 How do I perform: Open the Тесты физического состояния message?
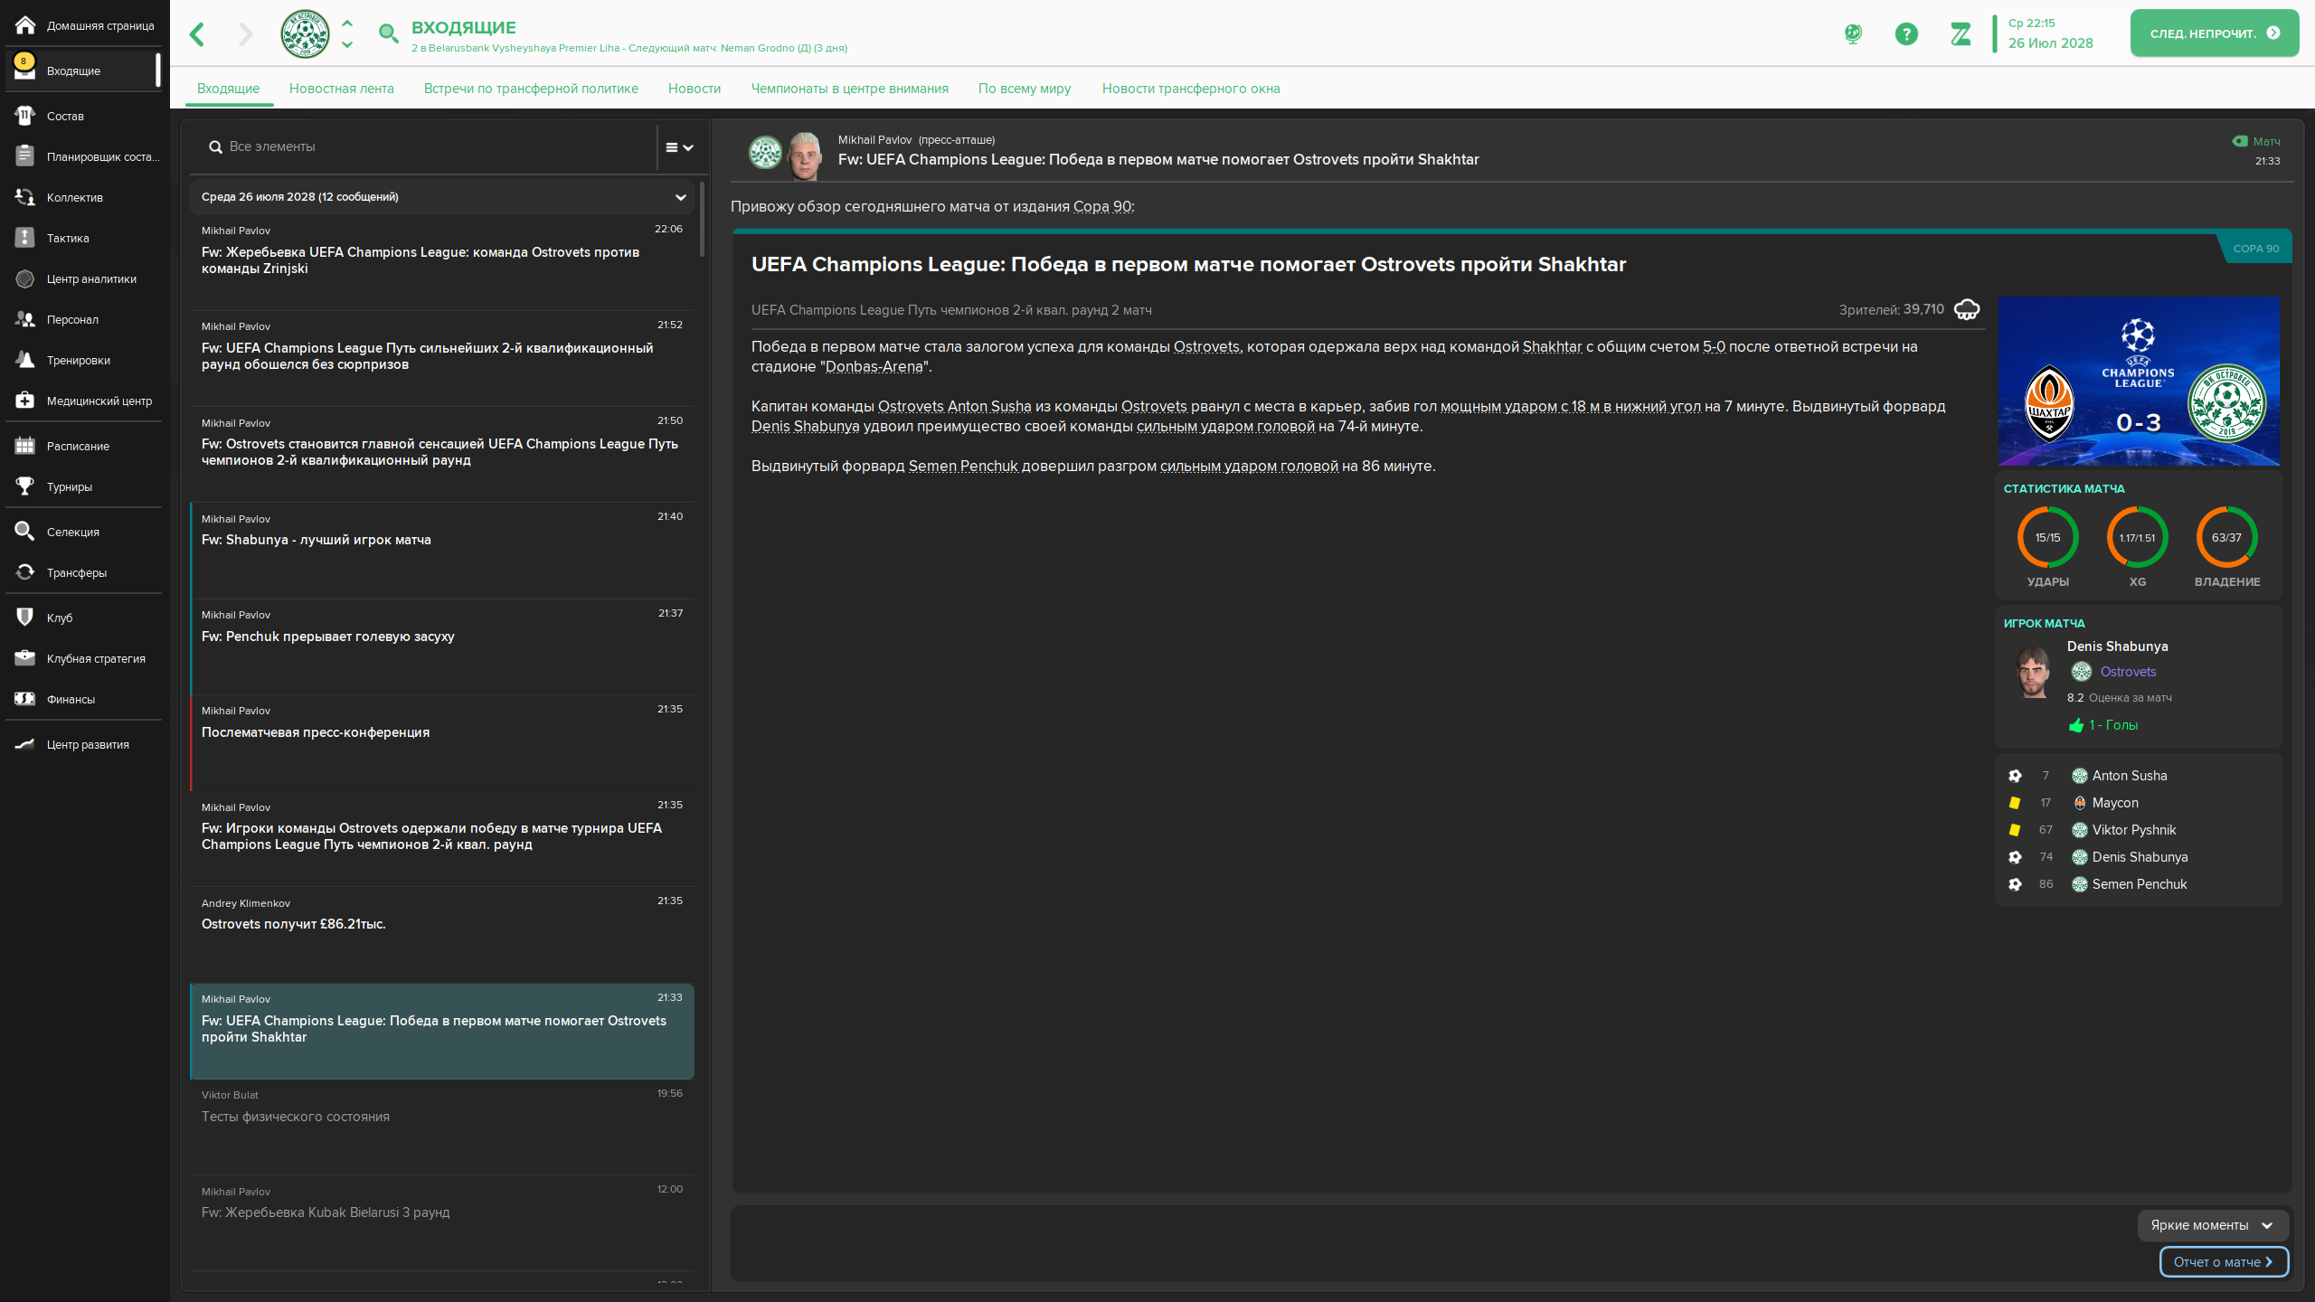coord(442,1127)
